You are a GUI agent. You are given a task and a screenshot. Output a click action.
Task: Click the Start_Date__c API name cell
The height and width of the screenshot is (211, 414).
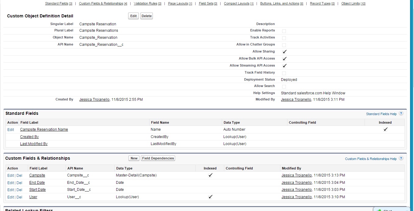click(x=79, y=190)
